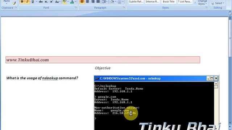
Task: Apply Shading to the paragraph
Action: pyautogui.click(x=112, y=2)
